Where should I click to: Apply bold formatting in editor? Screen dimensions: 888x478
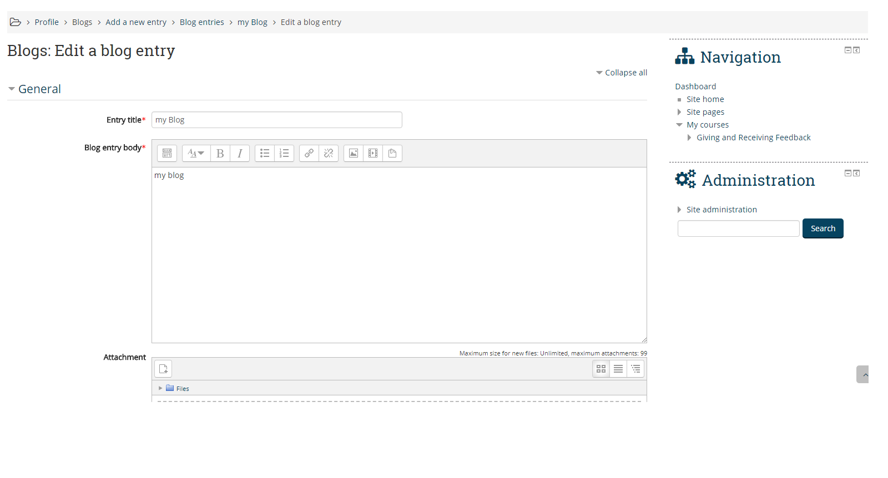(220, 153)
